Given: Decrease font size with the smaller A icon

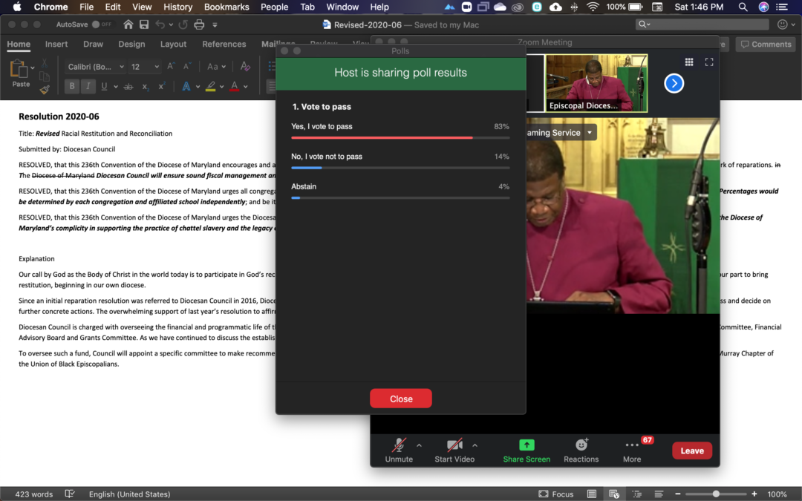Looking at the screenshot, I should click(x=186, y=67).
